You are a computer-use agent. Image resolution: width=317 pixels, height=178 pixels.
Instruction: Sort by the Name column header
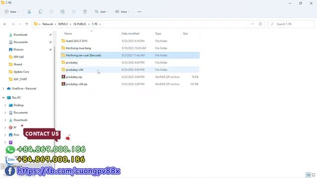coord(68,34)
